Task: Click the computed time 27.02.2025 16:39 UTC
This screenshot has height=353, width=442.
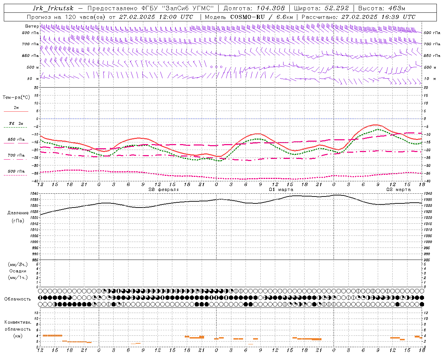Action: 378,17
